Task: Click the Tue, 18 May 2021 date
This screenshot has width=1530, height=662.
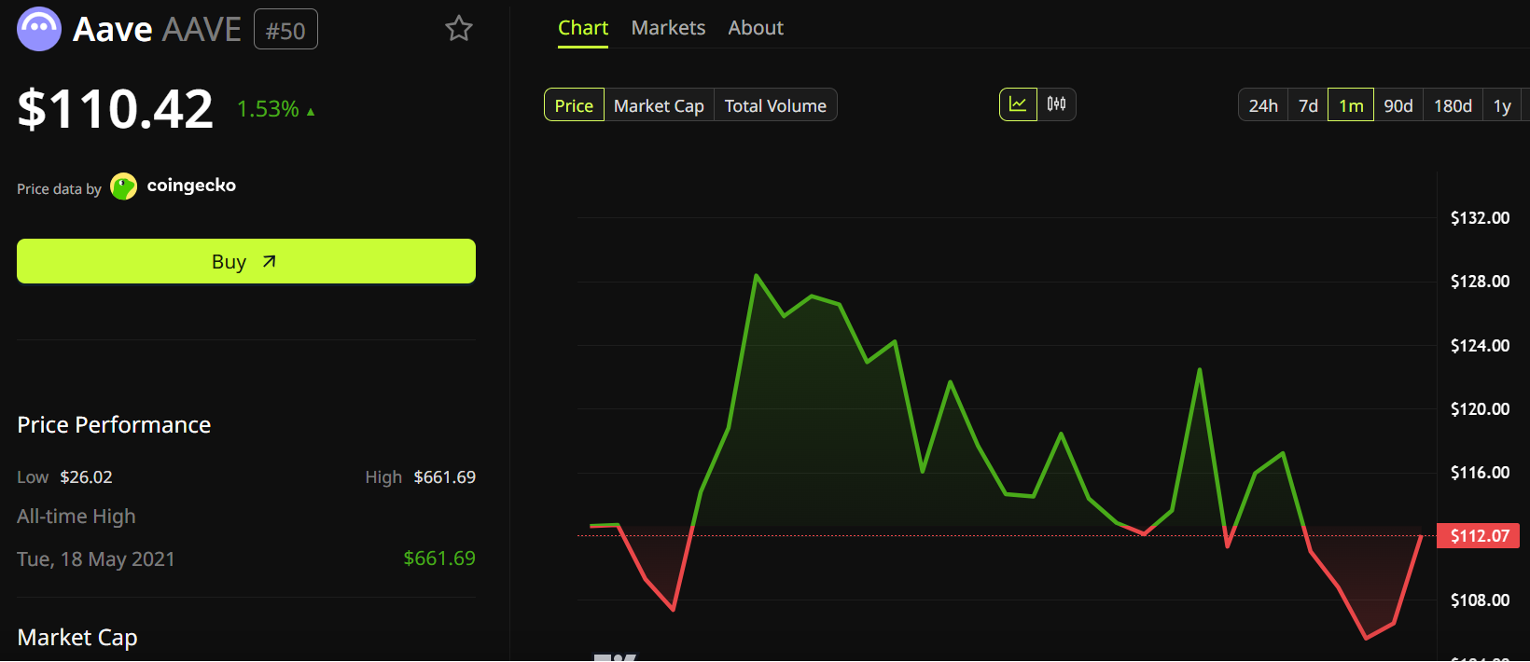Action: (x=96, y=559)
